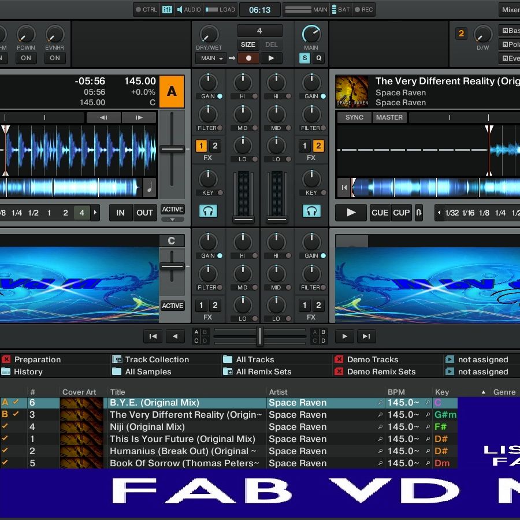
Task: Click loop recorder SIZE button
Action: click(x=248, y=44)
